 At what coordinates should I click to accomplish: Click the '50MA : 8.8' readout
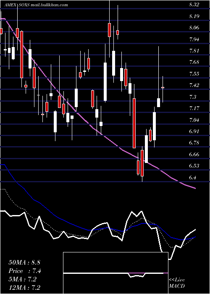click(24, 262)
